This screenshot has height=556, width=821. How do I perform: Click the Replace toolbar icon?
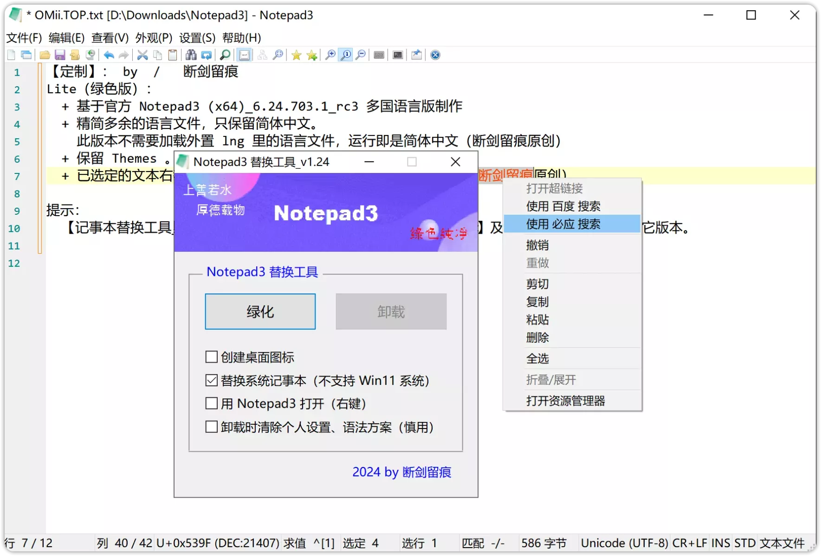(207, 55)
